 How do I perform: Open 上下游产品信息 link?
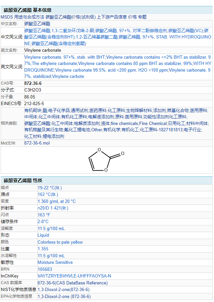pos(112,17)
